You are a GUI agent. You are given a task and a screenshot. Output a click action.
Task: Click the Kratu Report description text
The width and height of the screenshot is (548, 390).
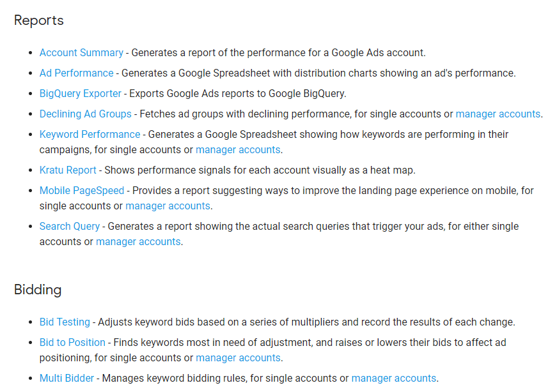[x=260, y=170]
